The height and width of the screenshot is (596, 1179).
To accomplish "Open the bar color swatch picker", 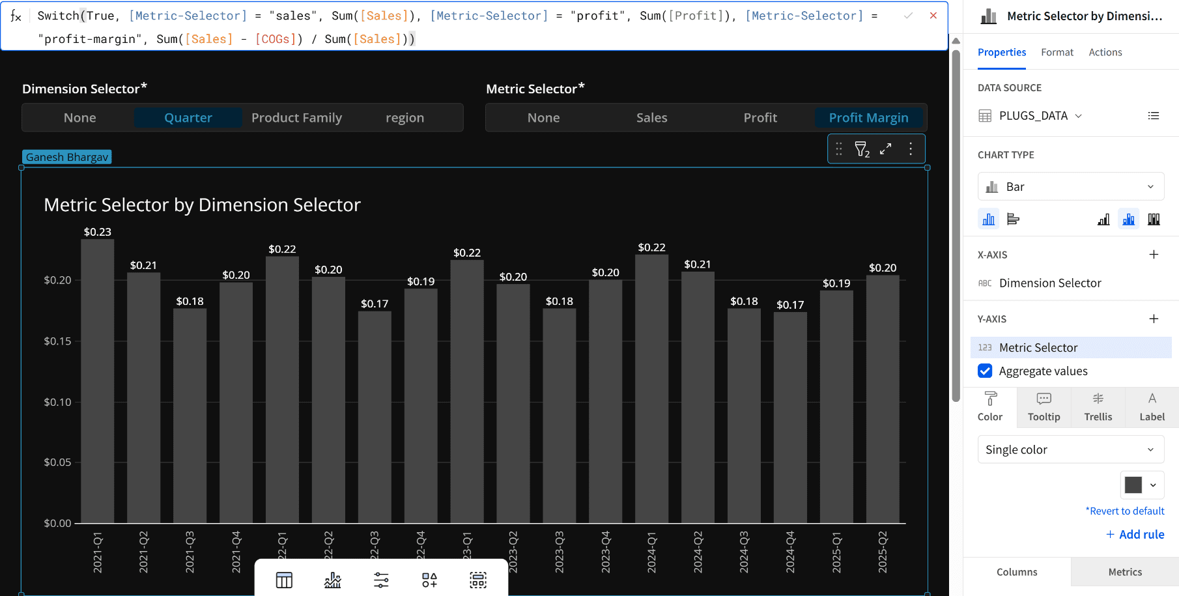I will pos(1142,485).
